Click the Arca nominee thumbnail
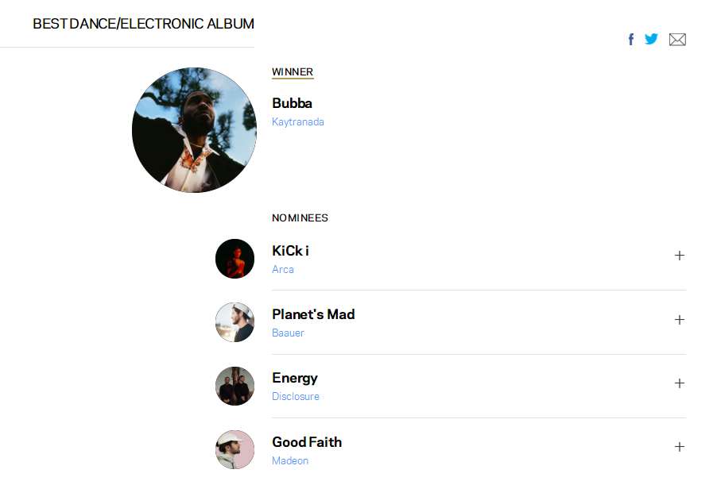Screen dimensions: 717x481 click(234, 259)
